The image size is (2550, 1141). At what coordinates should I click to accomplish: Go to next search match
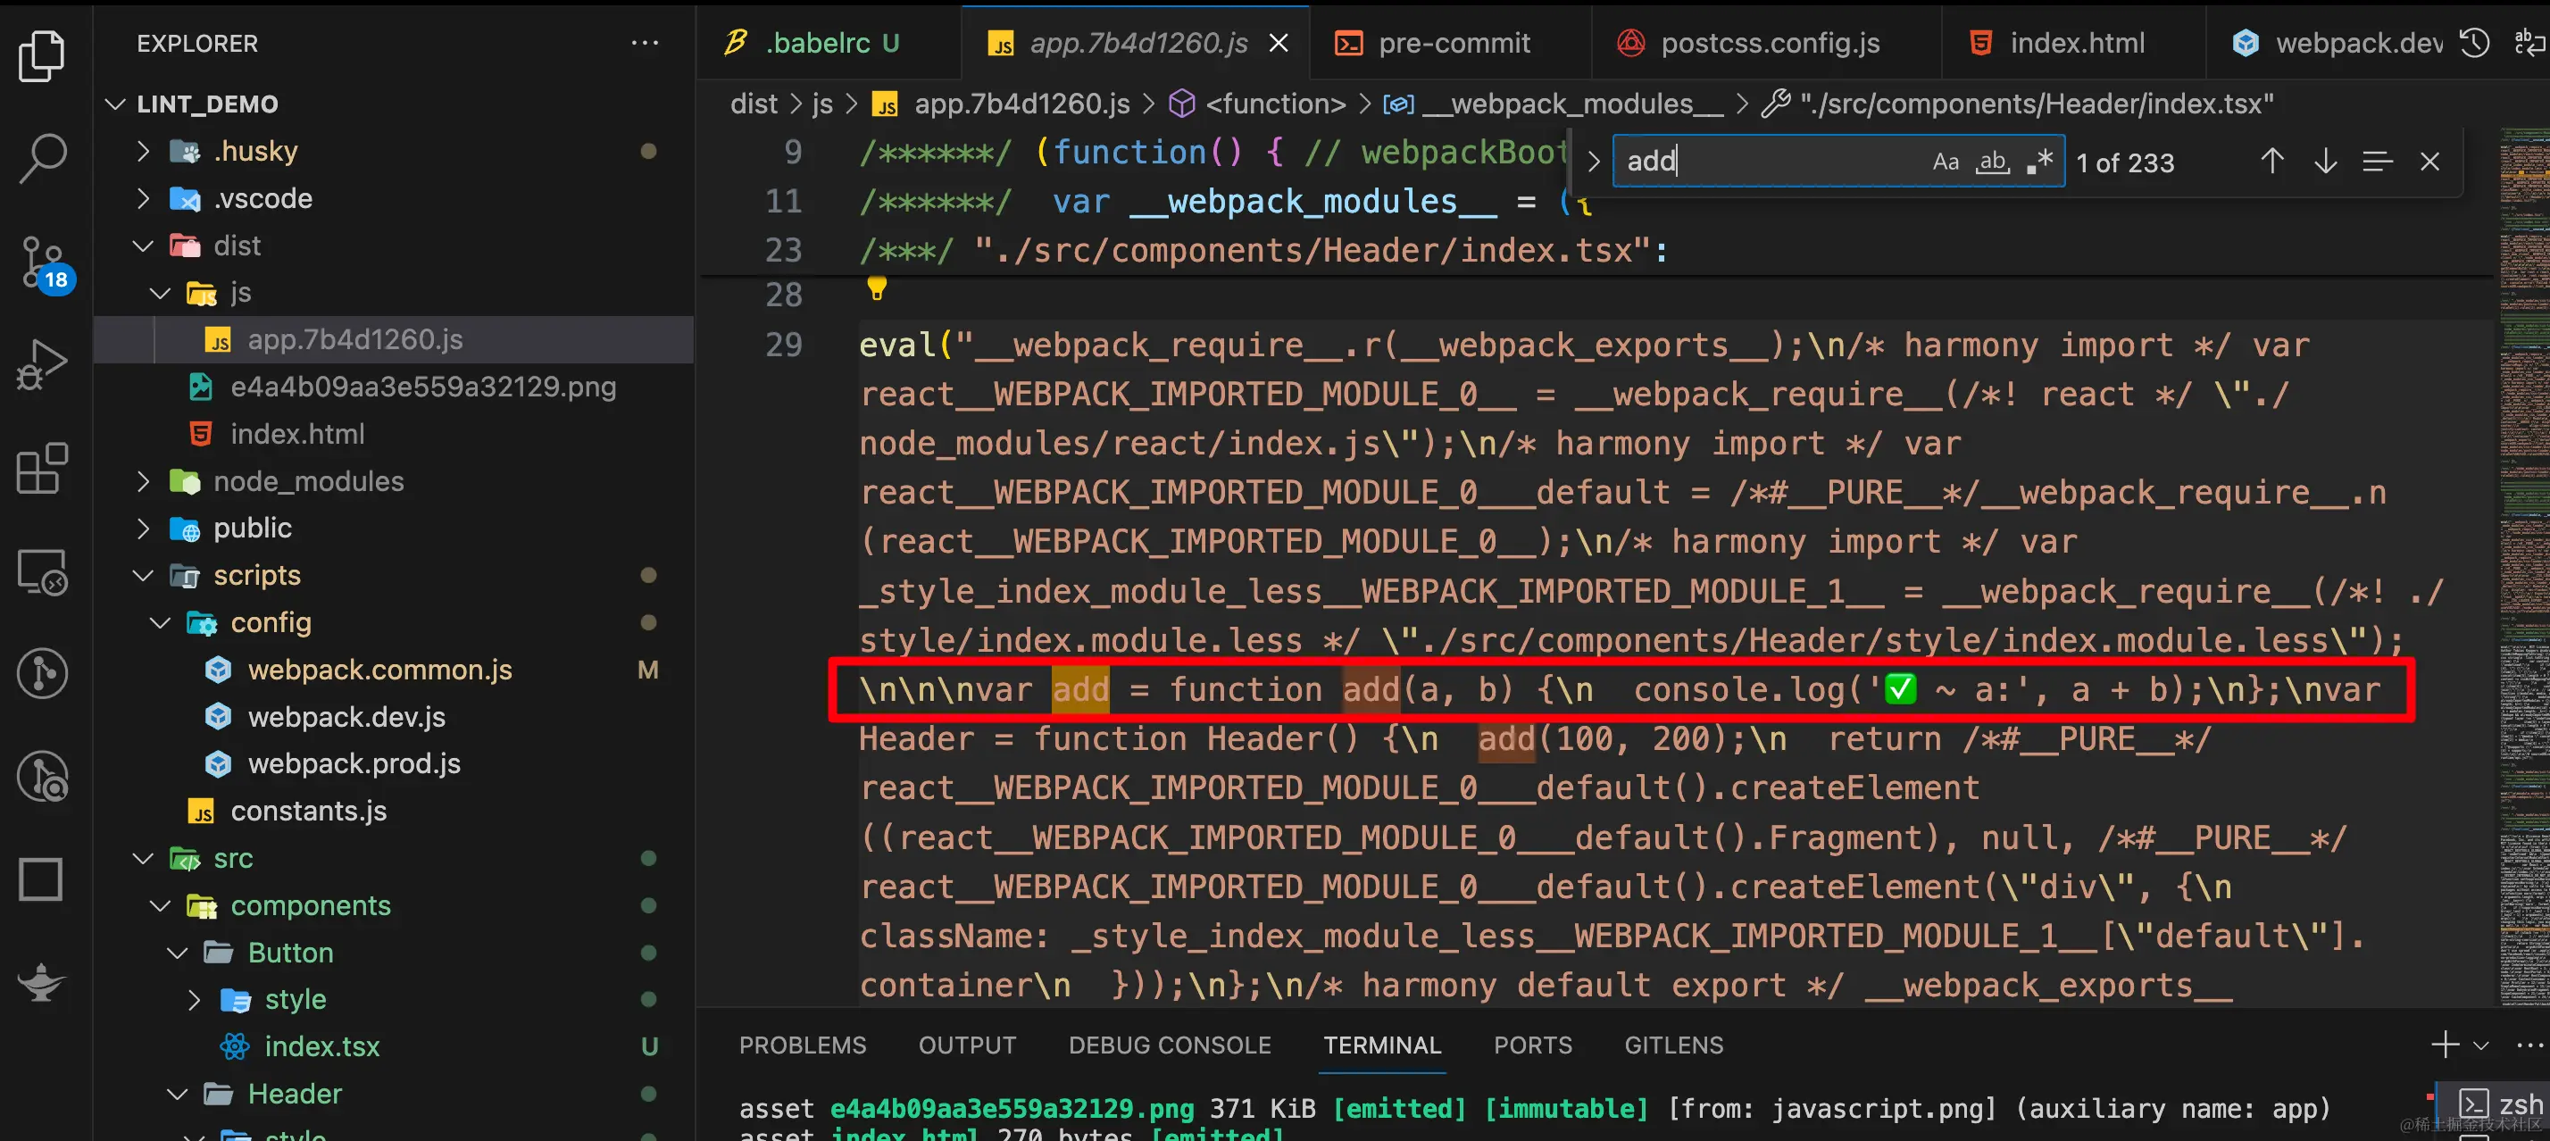tap(2325, 162)
